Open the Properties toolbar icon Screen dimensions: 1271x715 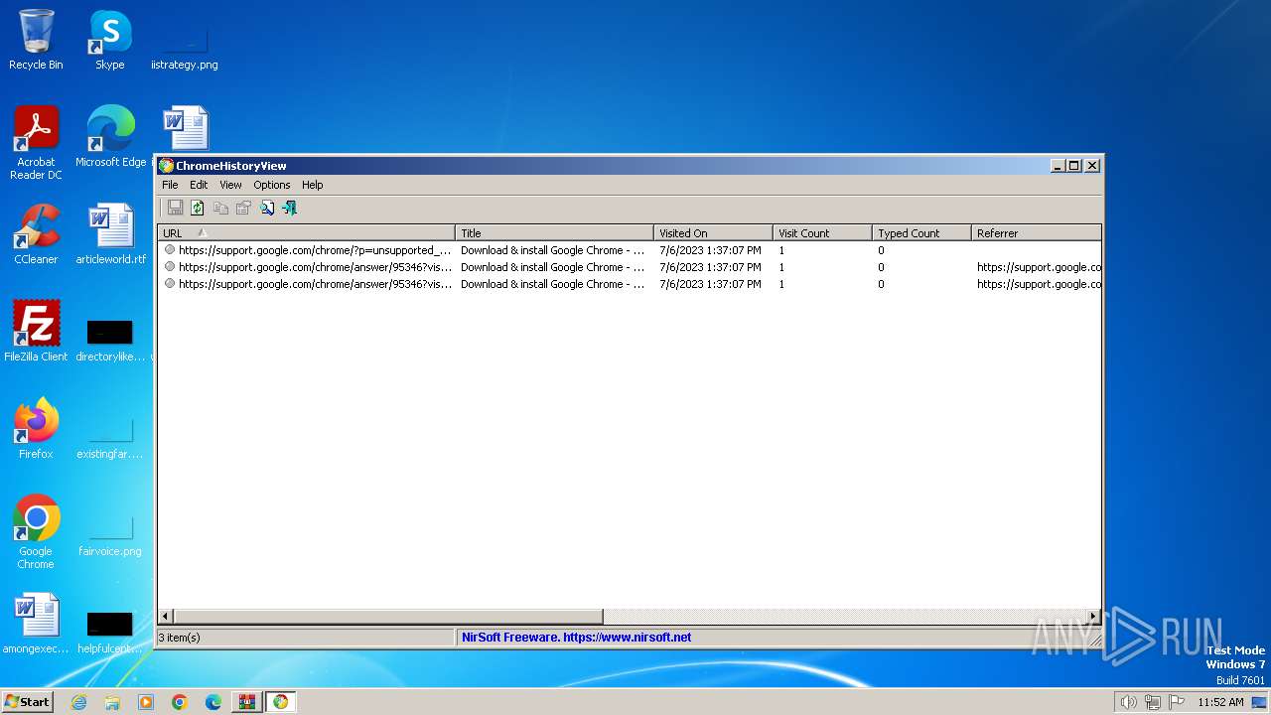coord(243,208)
